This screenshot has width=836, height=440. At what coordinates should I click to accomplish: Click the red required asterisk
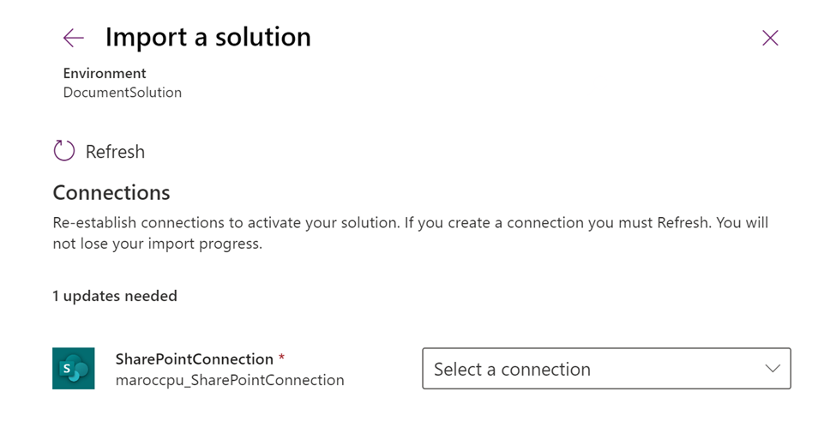click(x=282, y=359)
